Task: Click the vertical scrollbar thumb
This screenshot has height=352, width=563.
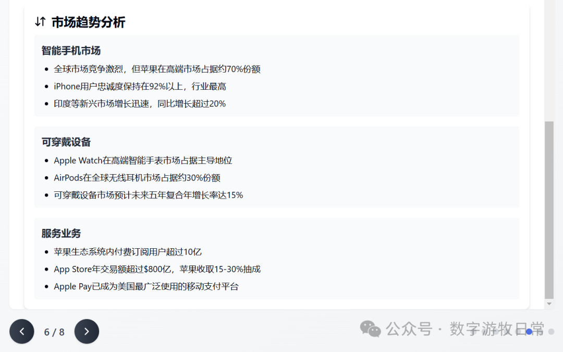Action: tap(549, 209)
